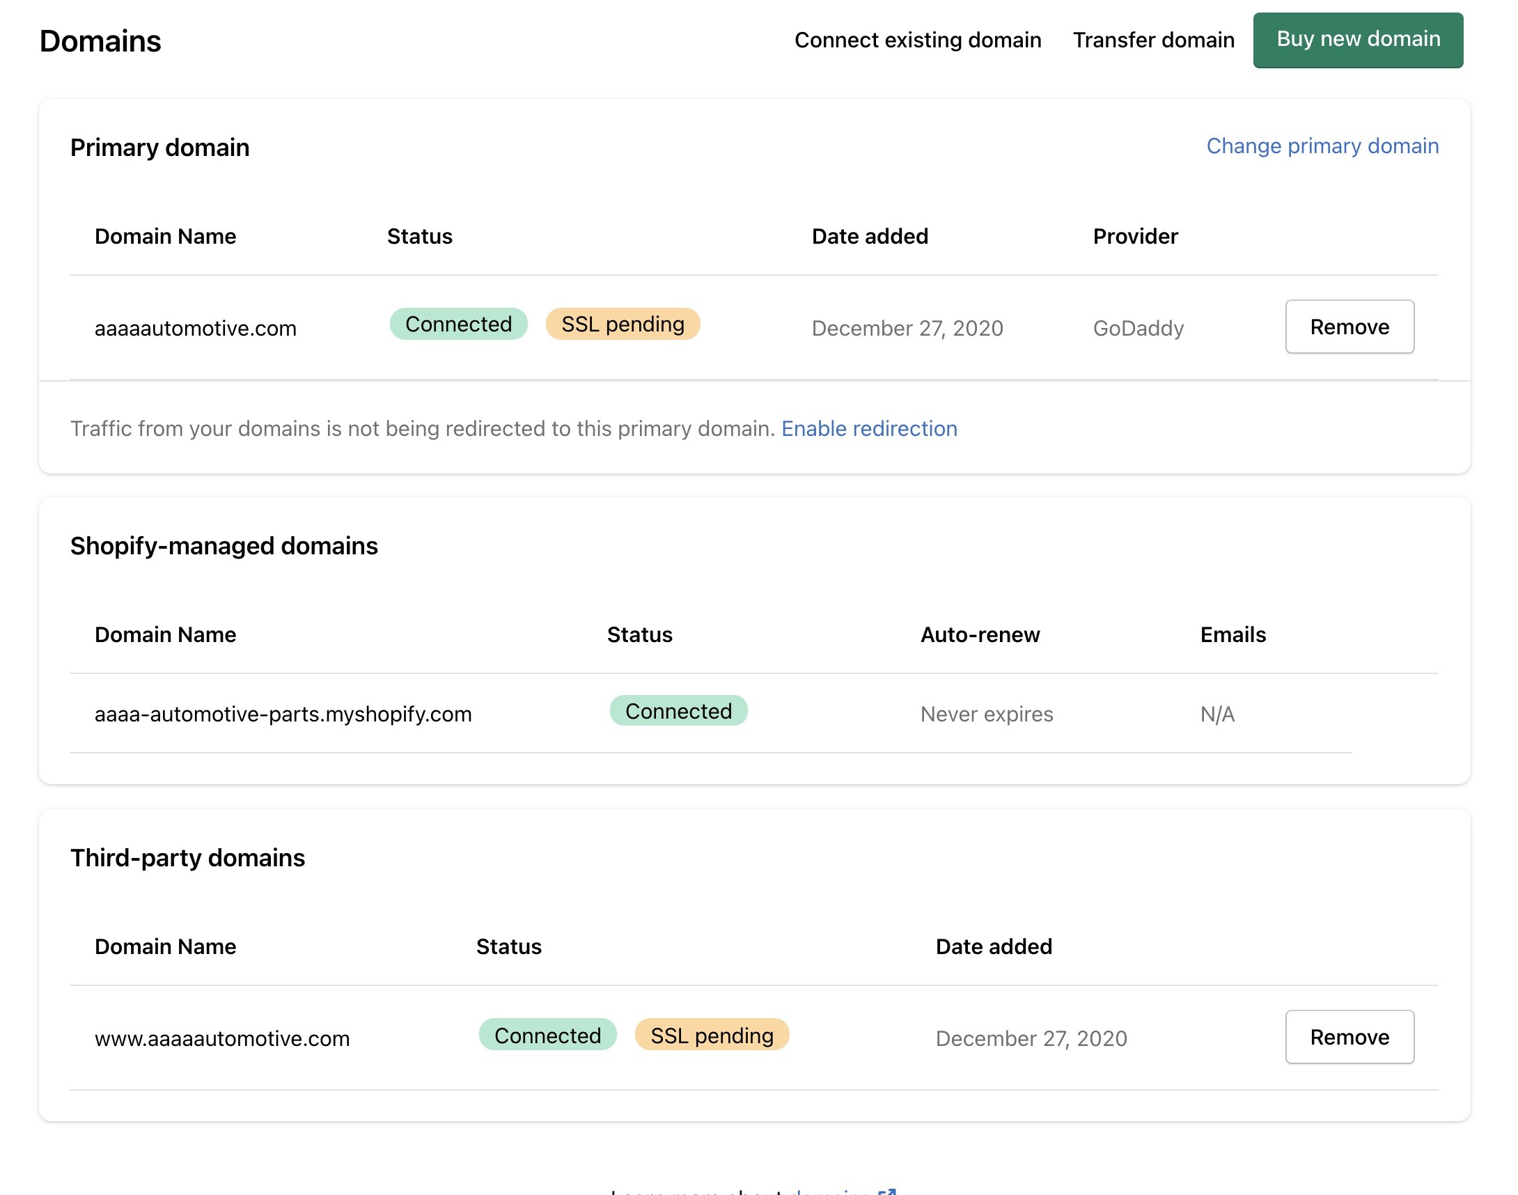
Task: Select aaaaautomotive.com domain name text
Action: tap(195, 328)
